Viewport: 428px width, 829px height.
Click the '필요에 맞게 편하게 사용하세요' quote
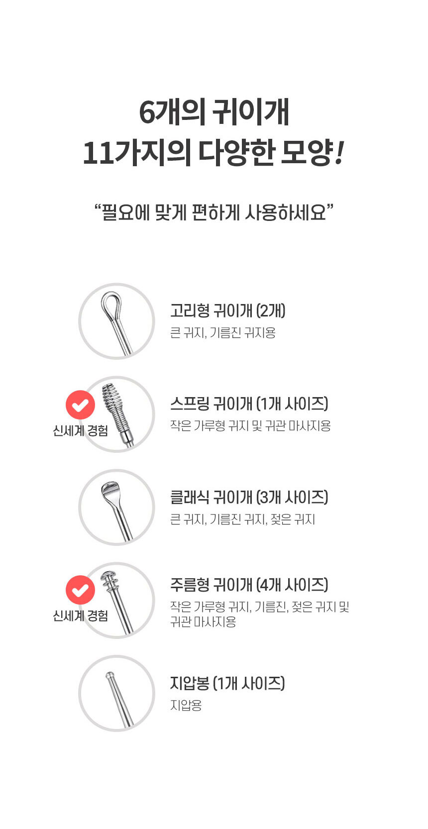coord(214,212)
